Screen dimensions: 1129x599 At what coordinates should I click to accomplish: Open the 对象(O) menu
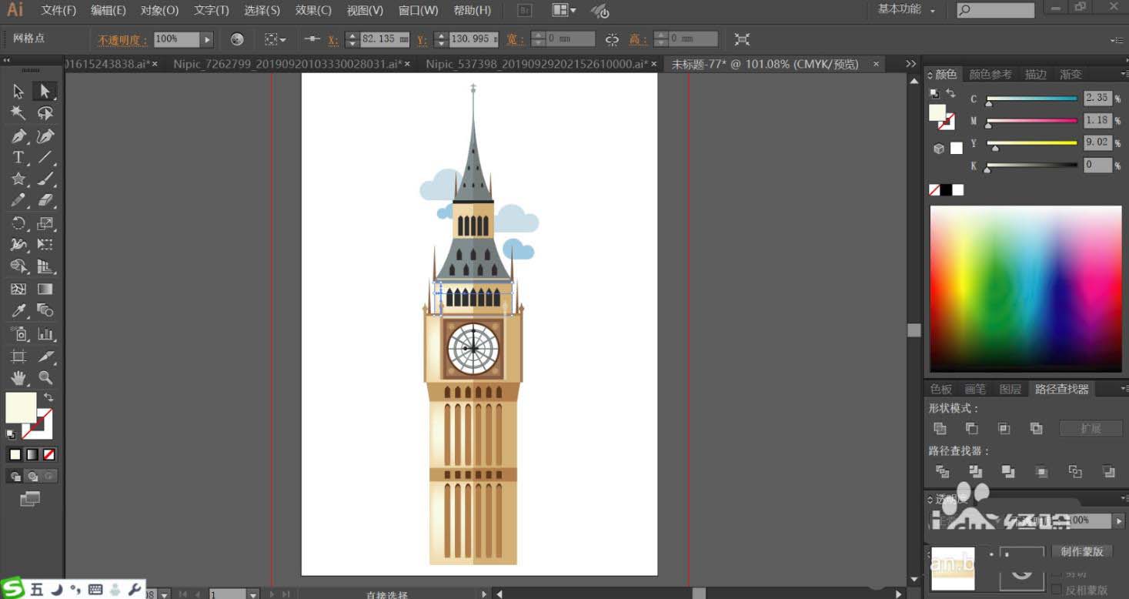click(159, 10)
